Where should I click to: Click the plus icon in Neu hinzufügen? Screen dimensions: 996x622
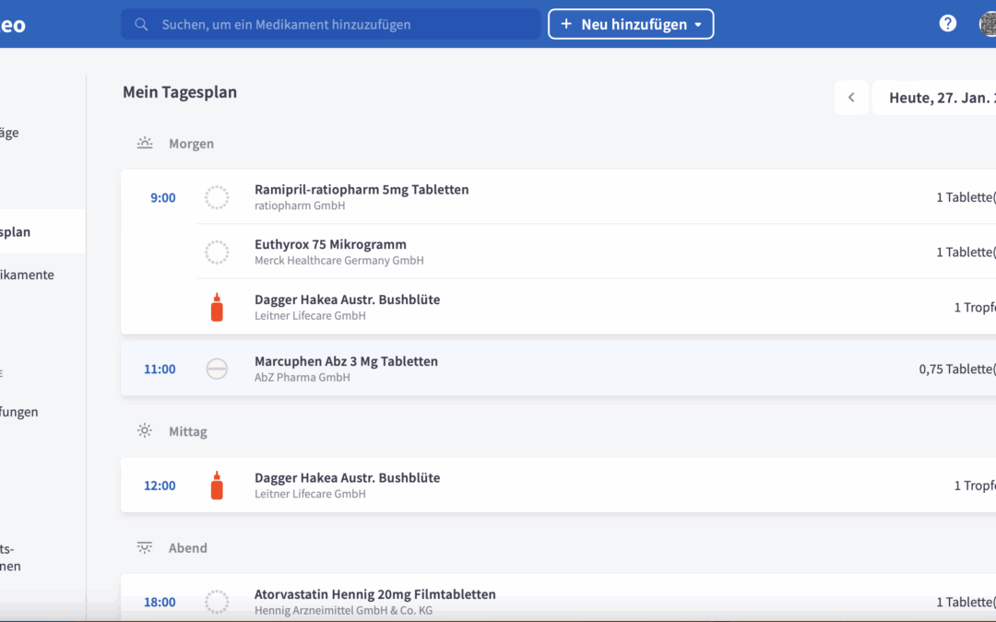coord(566,24)
